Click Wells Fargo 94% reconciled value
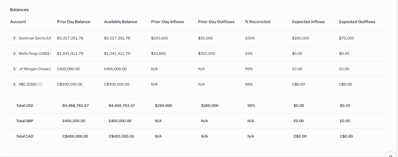Screen dimensions: 398x157 (249, 54)
